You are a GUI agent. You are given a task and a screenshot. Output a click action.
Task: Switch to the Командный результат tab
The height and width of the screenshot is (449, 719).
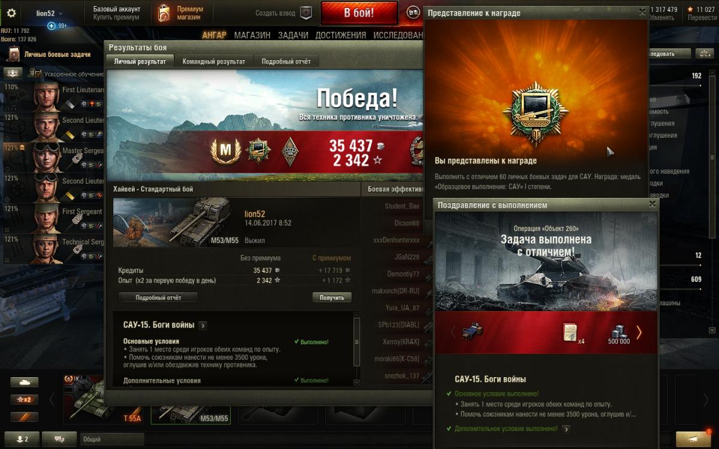(214, 61)
